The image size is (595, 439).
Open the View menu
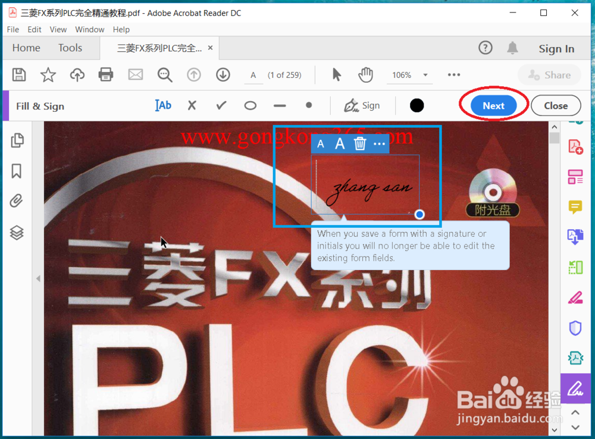(x=58, y=29)
